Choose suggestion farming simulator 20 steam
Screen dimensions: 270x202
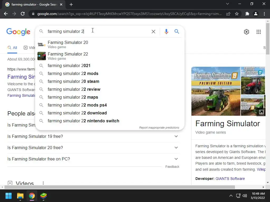pyautogui.click(x=110, y=82)
